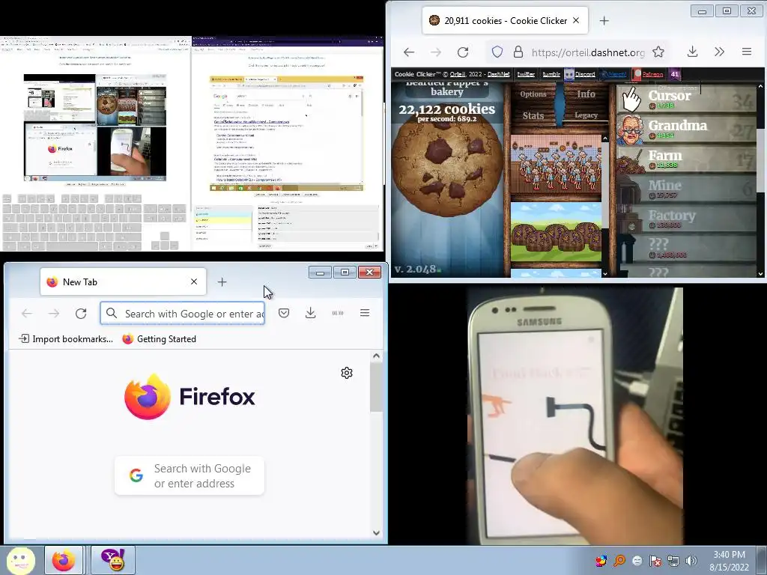Click the taskbar clock showing 3:40 PM
This screenshot has width=767, height=575.
point(730,561)
